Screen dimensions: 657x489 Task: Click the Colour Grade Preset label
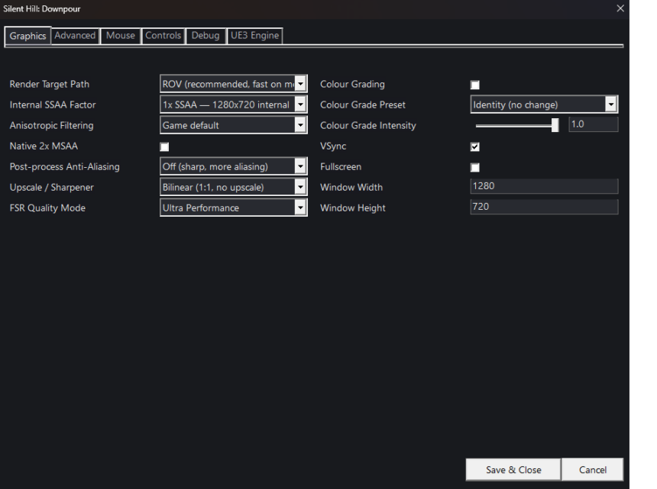coord(363,105)
